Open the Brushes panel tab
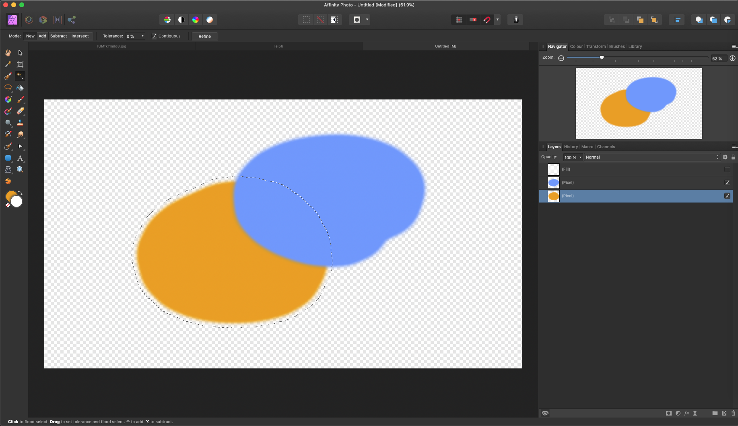This screenshot has width=738, height=426. (x=616, y=47)
